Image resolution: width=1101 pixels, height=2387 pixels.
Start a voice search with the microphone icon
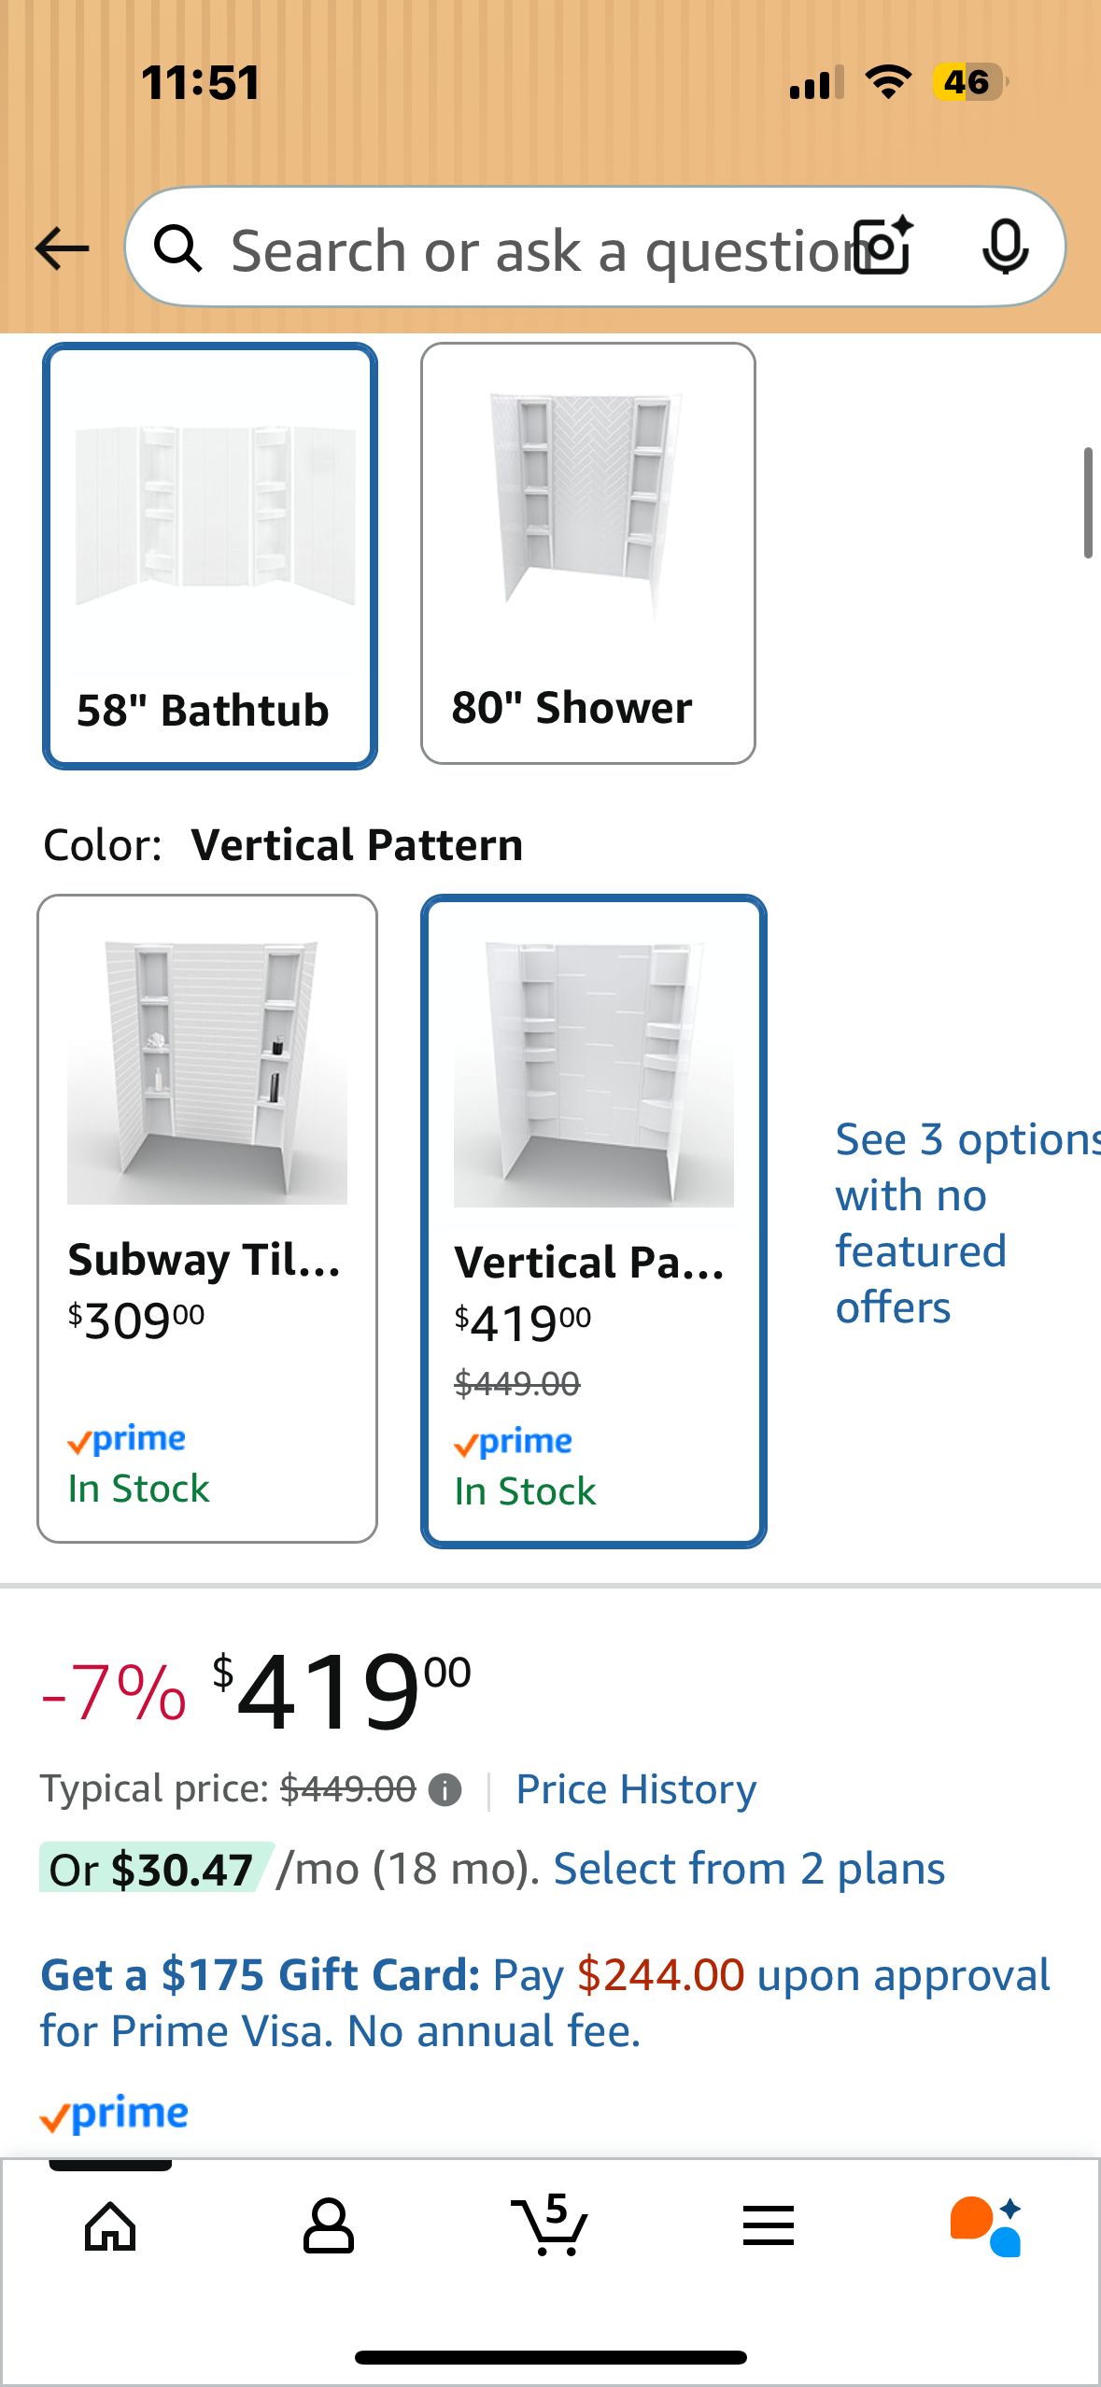click(x=1005, y=247)
